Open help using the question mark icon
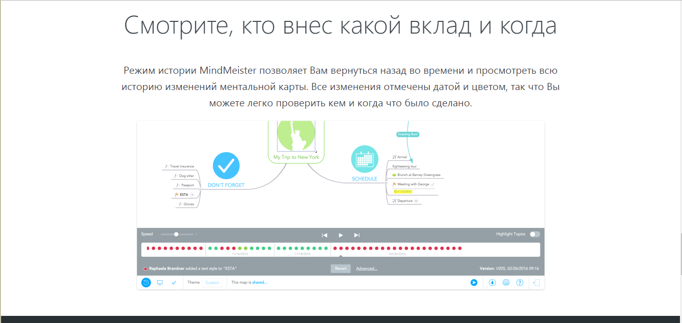The width and height of the screenshot is (682, 323). (520, 282)
